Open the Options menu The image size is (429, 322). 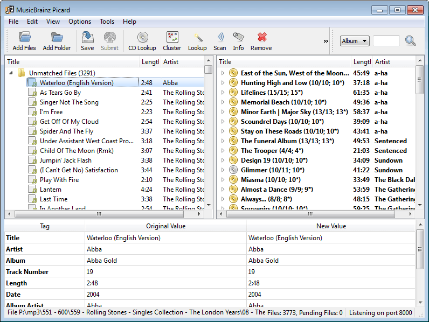(x=80, y=22)
